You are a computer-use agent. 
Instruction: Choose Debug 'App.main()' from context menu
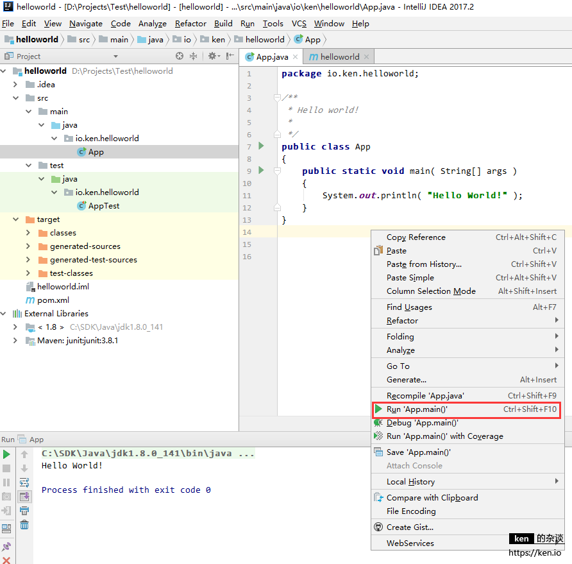pyautogui.click(x=467, y=423)
